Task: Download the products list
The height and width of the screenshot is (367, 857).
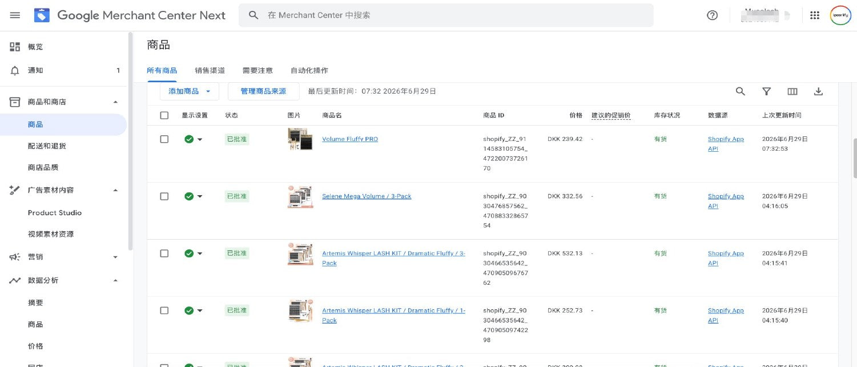Action: pos(818,91)
